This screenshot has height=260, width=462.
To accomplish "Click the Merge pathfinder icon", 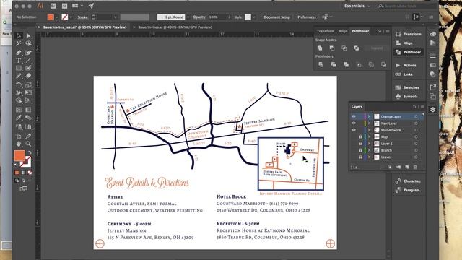I will (346, 64).
